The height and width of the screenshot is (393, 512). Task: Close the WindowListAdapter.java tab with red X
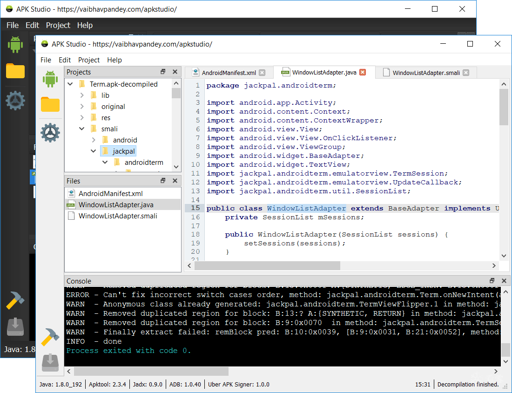coord(363,72)
